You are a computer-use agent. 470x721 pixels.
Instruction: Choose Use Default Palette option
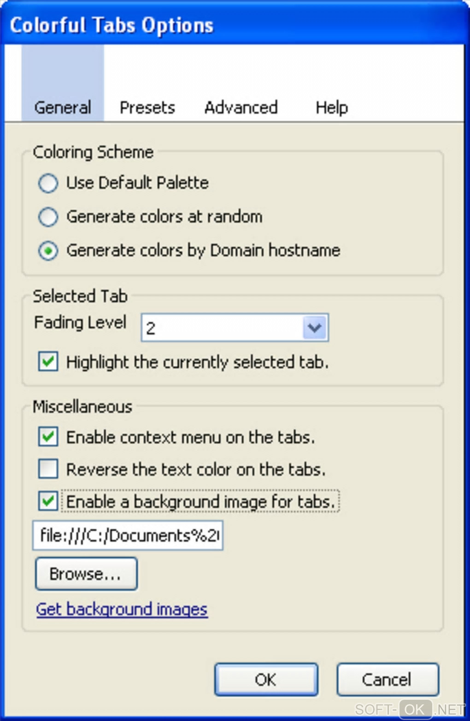coord(48,183)
